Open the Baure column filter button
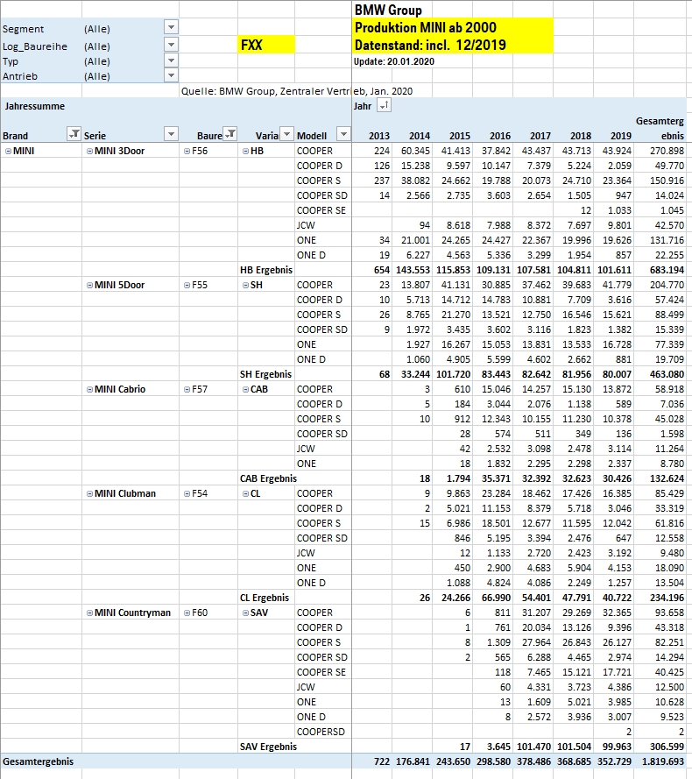Screen dimensions: 692x779 (229, 135)
